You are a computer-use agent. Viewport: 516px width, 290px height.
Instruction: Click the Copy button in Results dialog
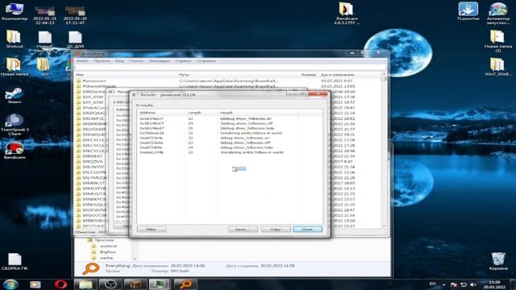coord(276,229)
